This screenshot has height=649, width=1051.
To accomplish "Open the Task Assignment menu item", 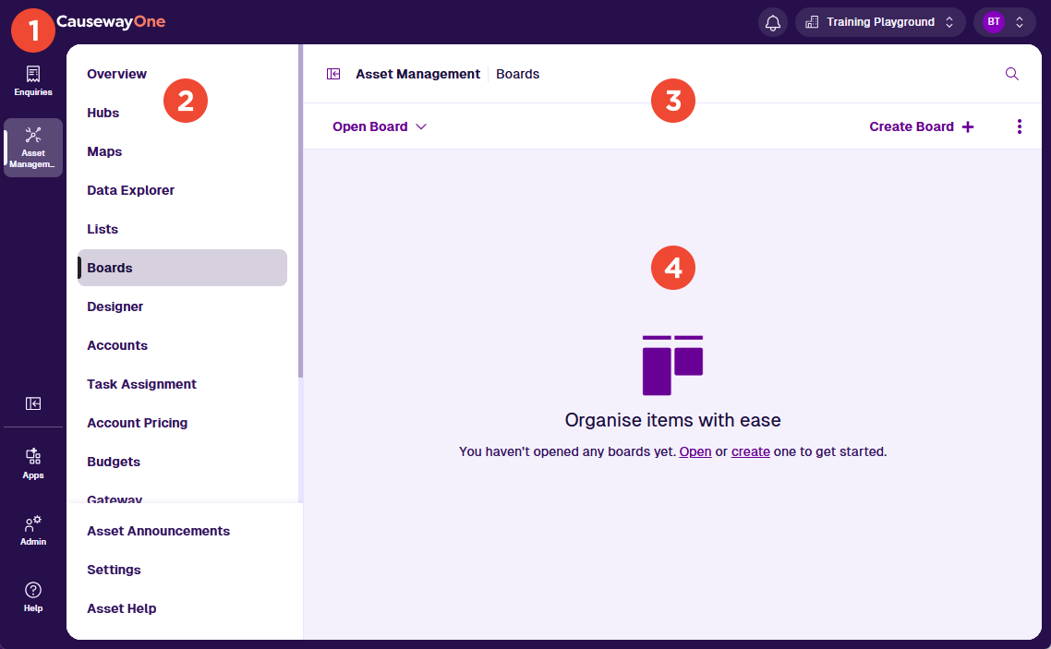I will (141, 384).
